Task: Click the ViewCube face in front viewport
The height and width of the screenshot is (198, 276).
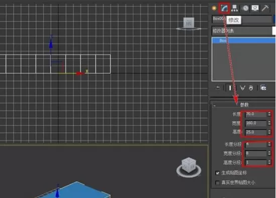Action: coord(189,23)
